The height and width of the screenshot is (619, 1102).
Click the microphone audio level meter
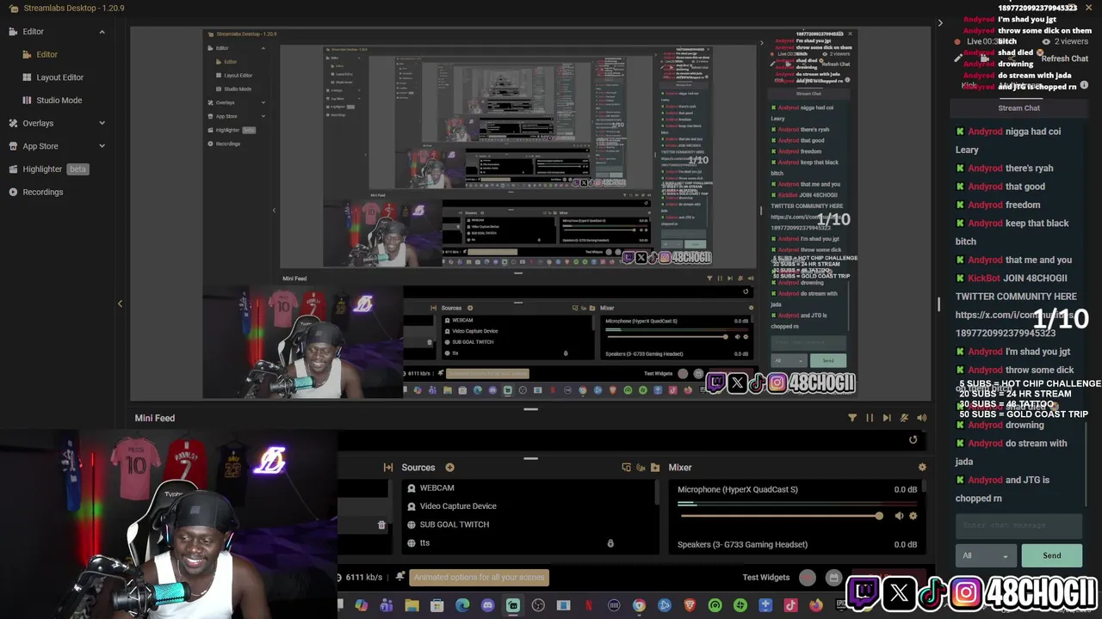(x=797, y=504)
